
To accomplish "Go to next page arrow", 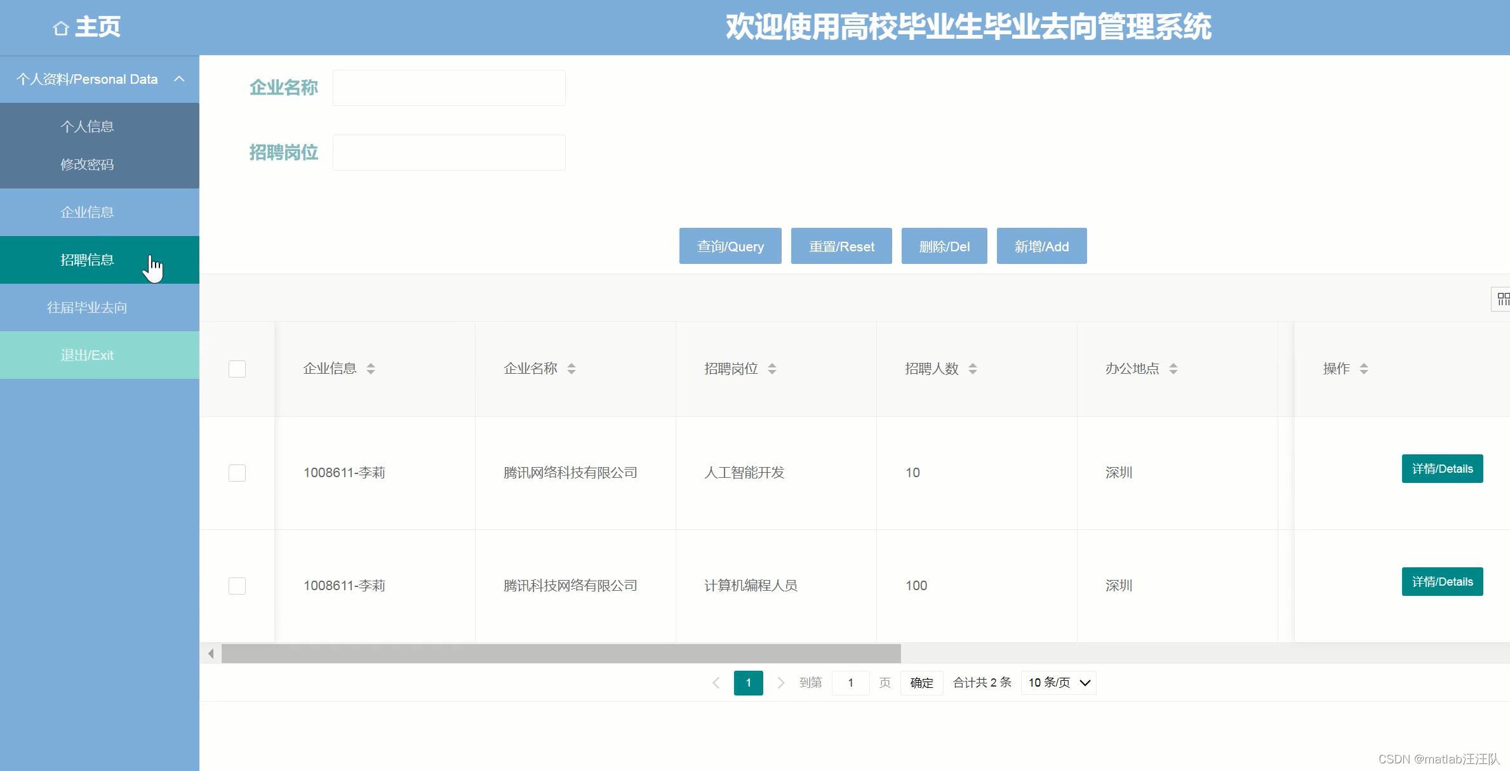I will click(x=781, y=683).
